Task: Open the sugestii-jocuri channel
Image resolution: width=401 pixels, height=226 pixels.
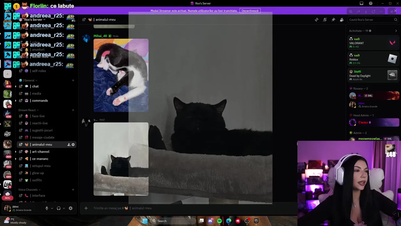Action: coord(46,130)
